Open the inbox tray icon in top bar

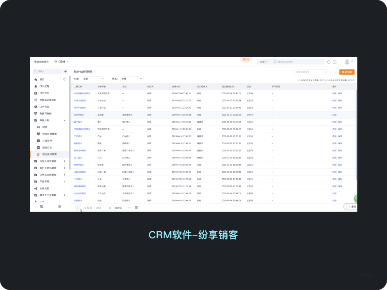click(335, 62)
